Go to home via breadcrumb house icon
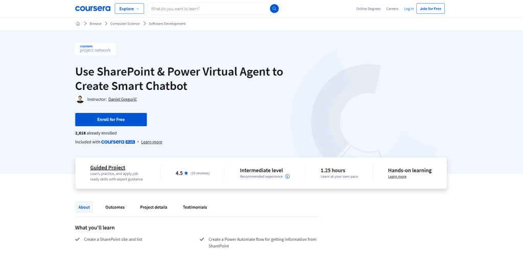The image size is (523, 253). click(78, 24)
